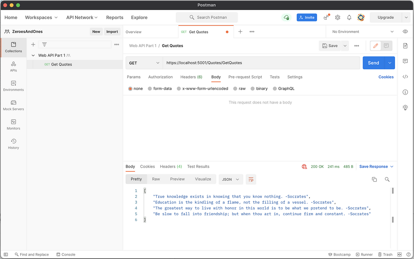Open the Save options arrow
Screen dimensions: 414x259
click(x=345, y=46)
